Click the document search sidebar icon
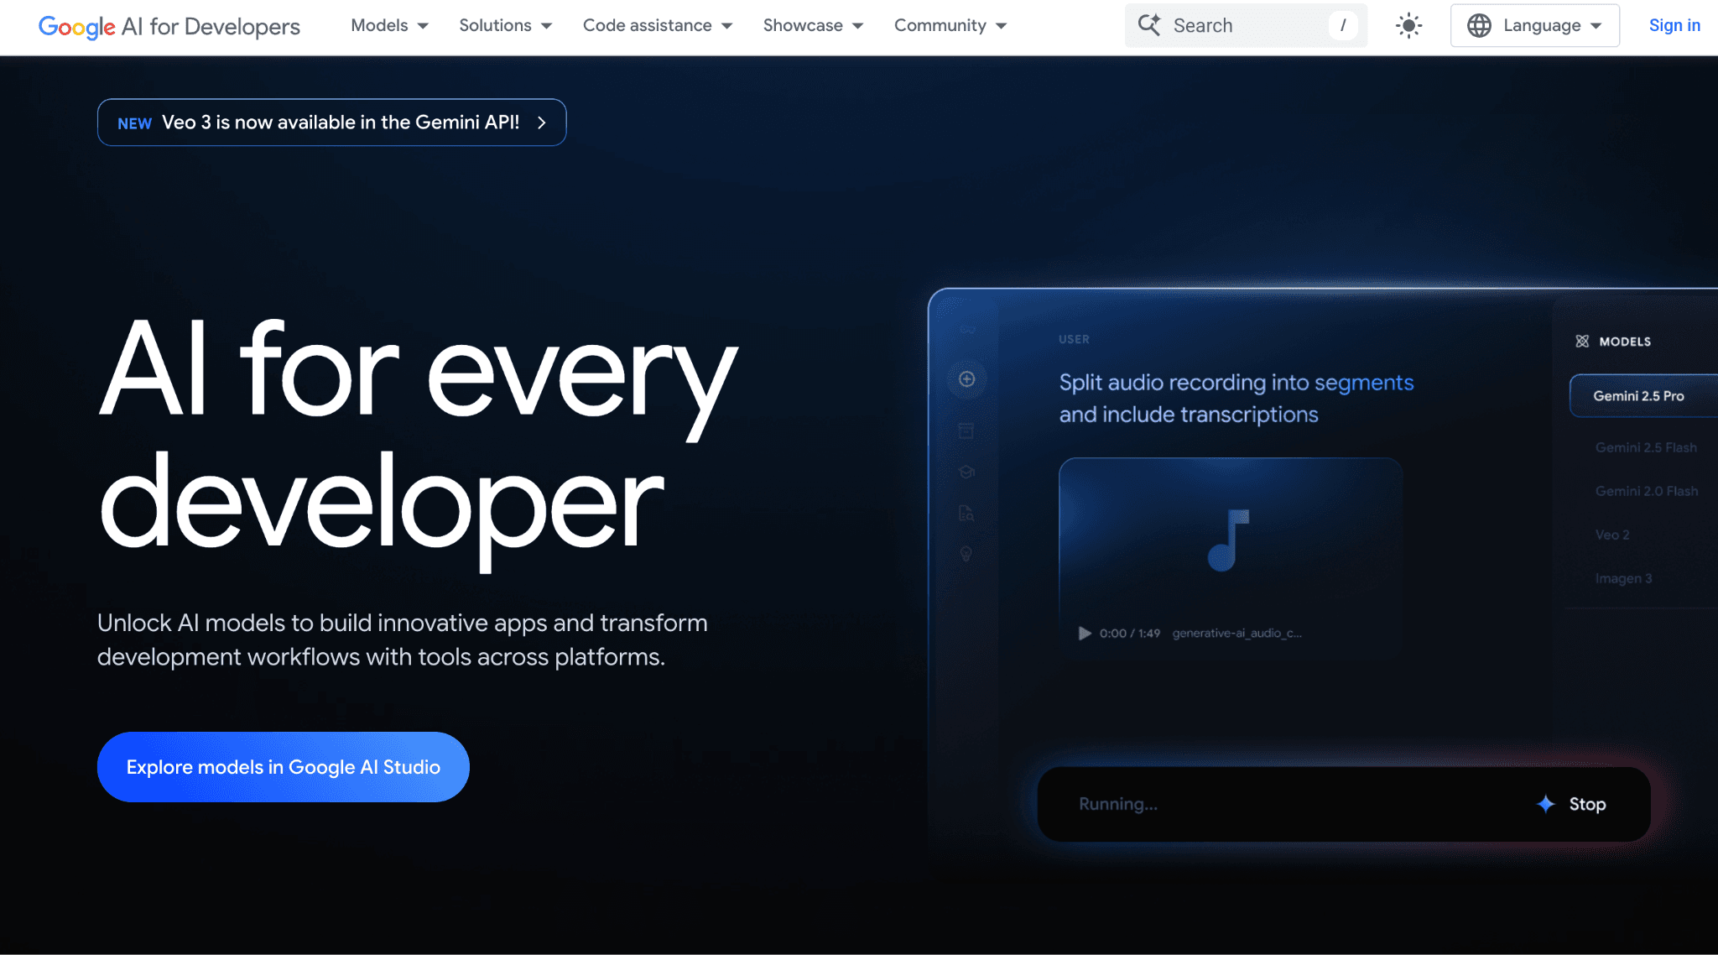The height and width of the screenshot is (955, 1718). [966, 513]
